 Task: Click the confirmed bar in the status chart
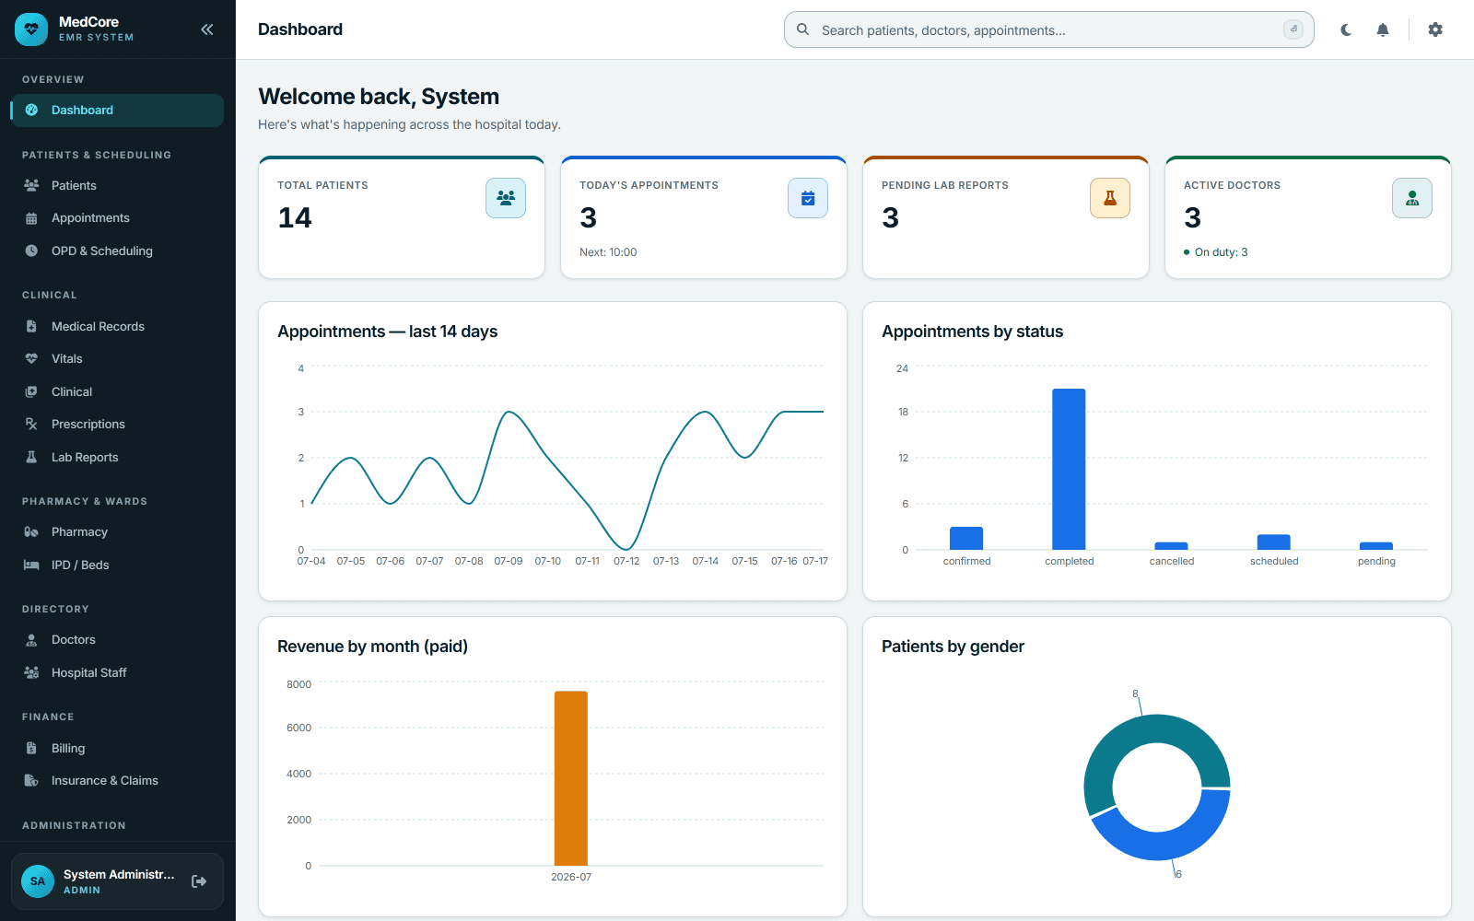click(966, 538)
